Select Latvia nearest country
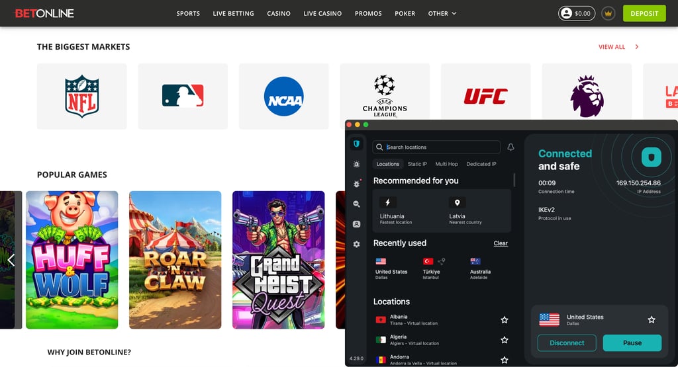This screenshot has height=367, width=678. click(475, 211)
